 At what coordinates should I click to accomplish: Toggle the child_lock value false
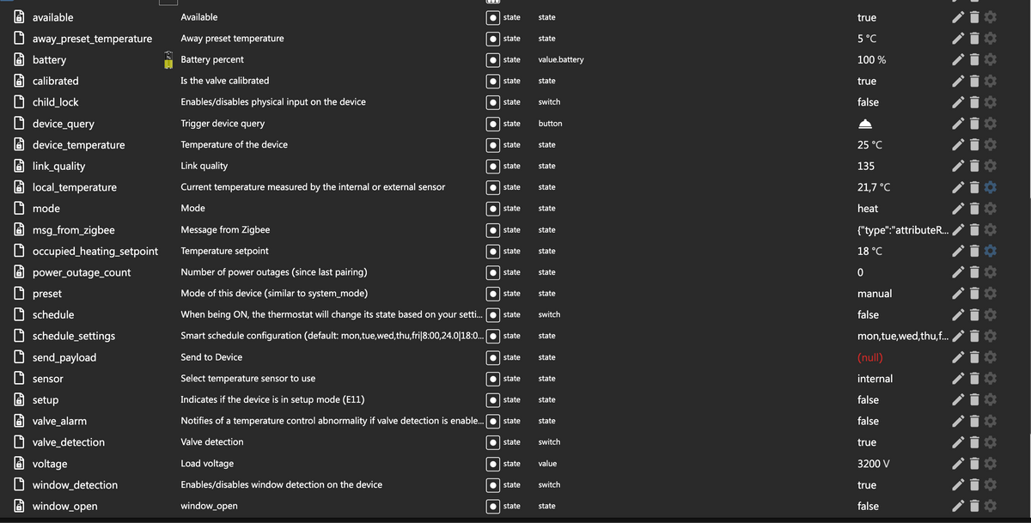(x=868, y=102)
